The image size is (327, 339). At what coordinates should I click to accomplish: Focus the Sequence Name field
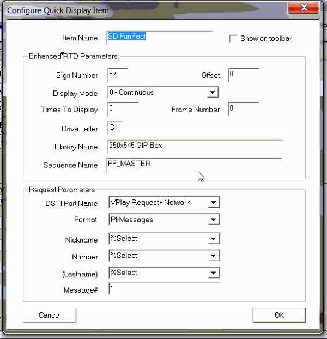click(x=194, y=164)
